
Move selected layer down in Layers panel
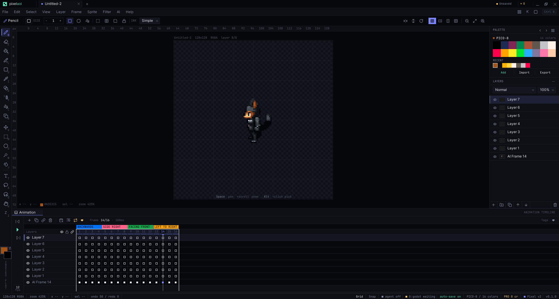tap(526, 205)
